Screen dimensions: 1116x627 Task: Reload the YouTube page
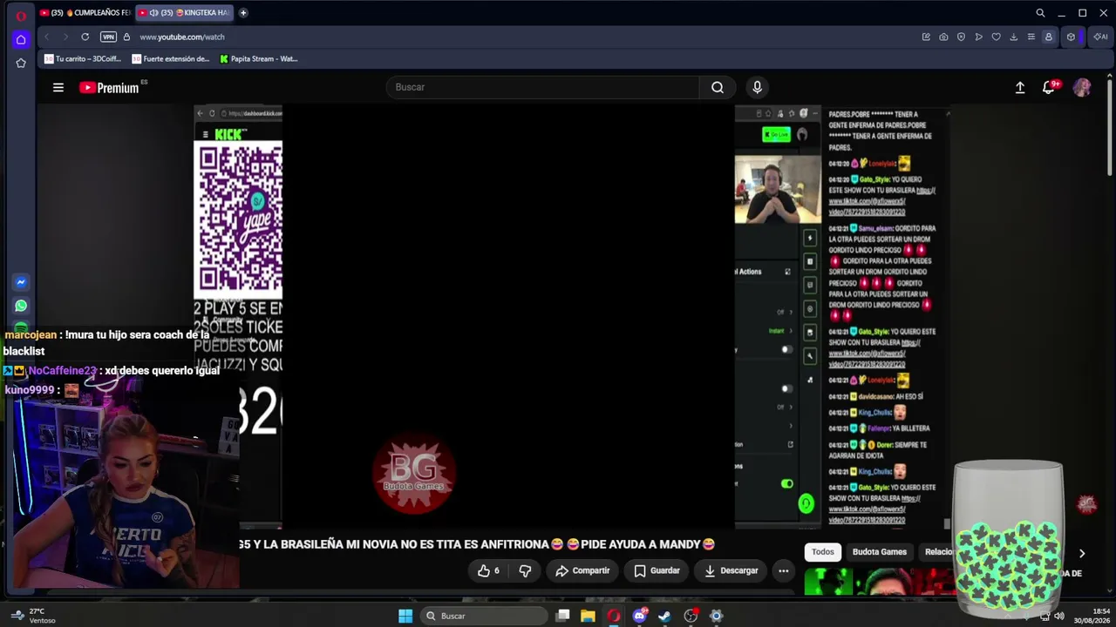[x=85, y=37]
